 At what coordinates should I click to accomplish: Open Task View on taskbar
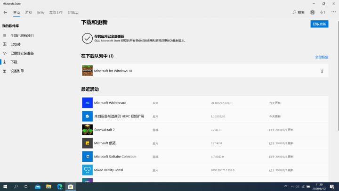[26, 187]
